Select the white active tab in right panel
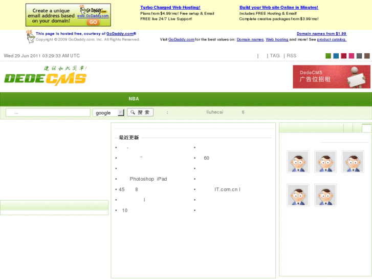 coord(366,128)
